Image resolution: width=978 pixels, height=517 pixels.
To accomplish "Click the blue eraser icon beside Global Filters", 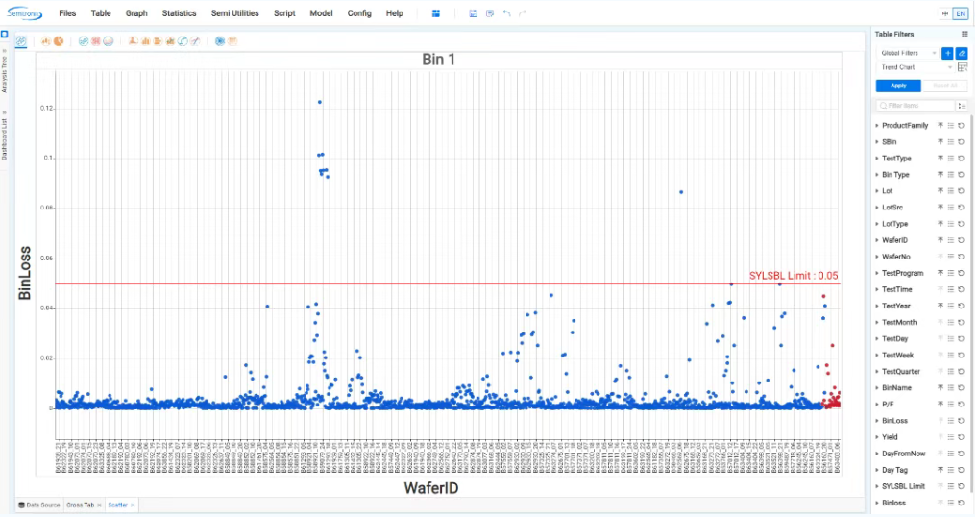I will click(962, 53).
